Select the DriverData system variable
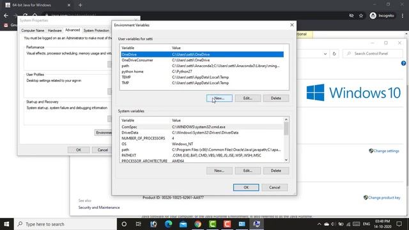The image size is (409, 230). [x=202, y=132]
